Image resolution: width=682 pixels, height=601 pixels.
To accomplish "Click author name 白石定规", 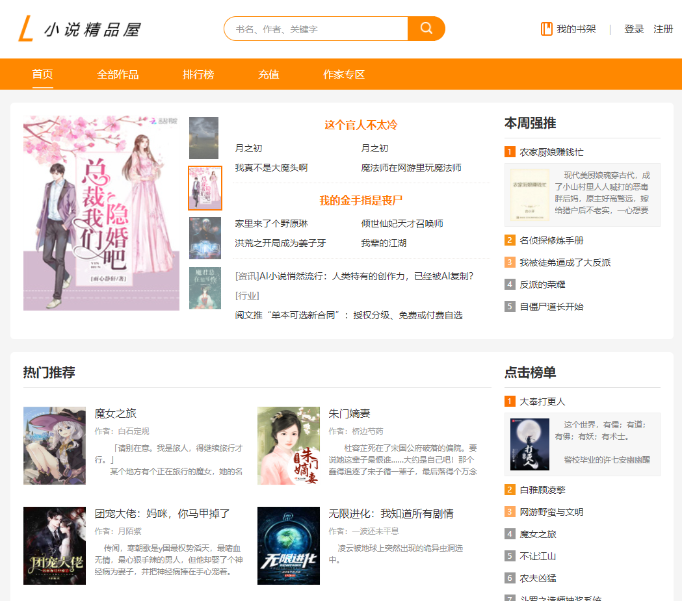I will click(x=133, y=431).
